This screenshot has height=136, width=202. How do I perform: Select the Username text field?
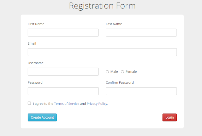pos(63,71)
